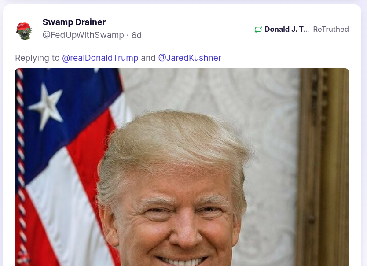Viewport: 367px width, 266px height.
Task: Follow the @realDonaldTrump mention link
Action: coord(100,58)
